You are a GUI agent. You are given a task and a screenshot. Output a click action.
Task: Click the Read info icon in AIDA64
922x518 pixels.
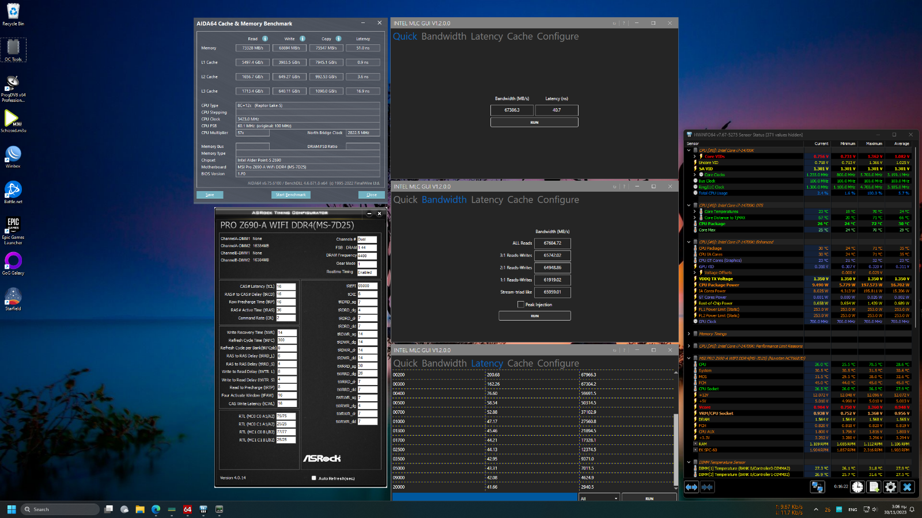point(265,39)
